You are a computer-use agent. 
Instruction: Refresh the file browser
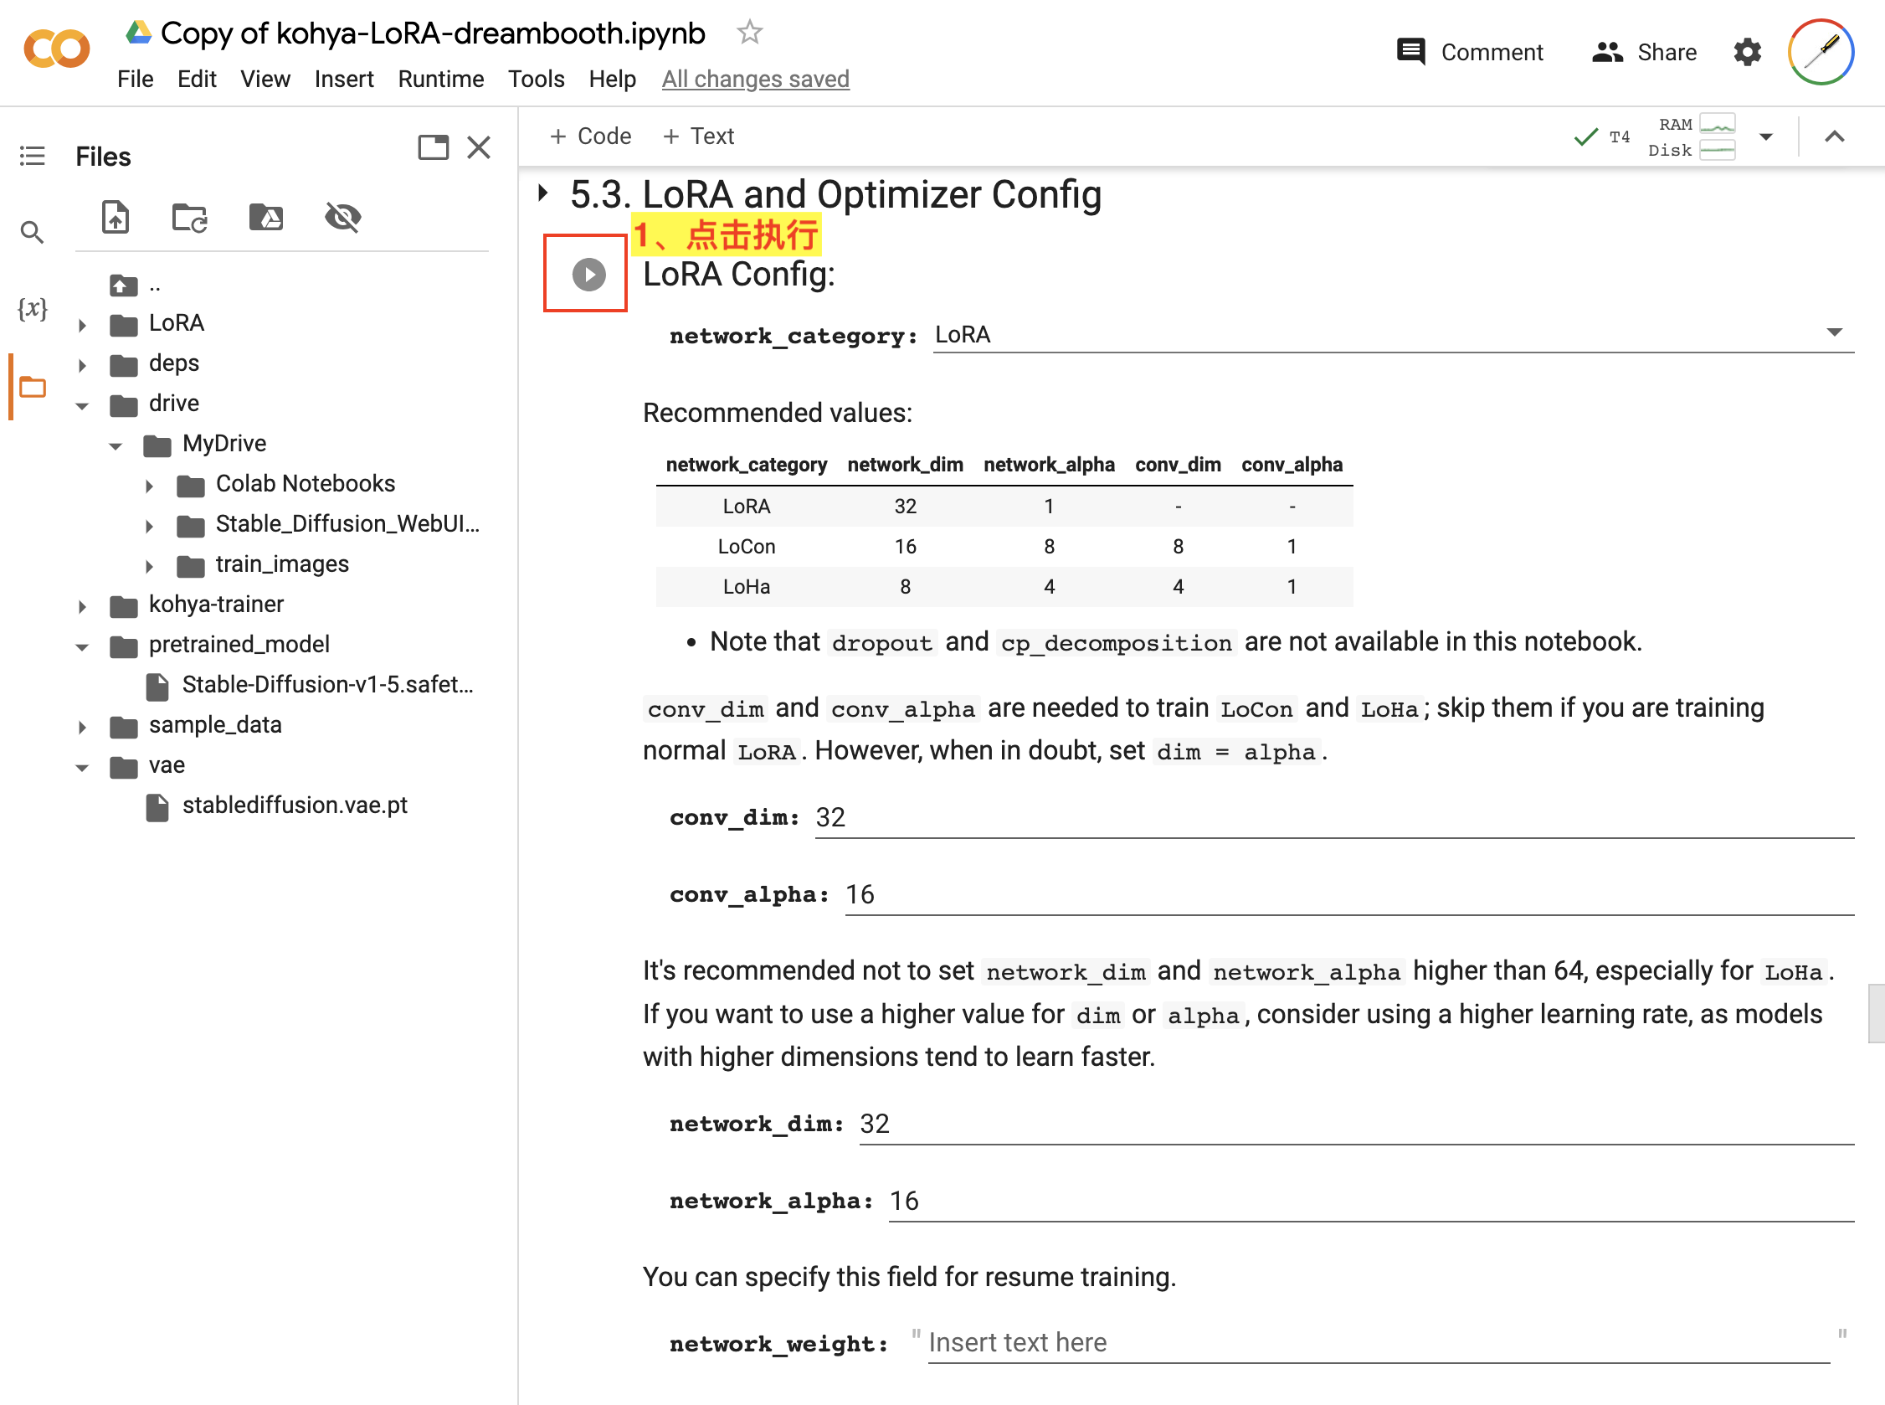click(x=190, y=218)
